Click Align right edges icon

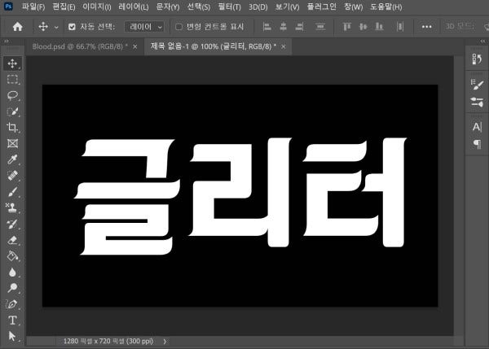click(299, 27)
